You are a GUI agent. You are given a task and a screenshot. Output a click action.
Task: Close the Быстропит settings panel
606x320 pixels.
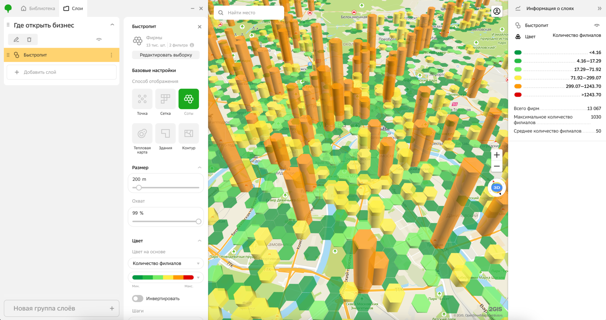(199, 27)
